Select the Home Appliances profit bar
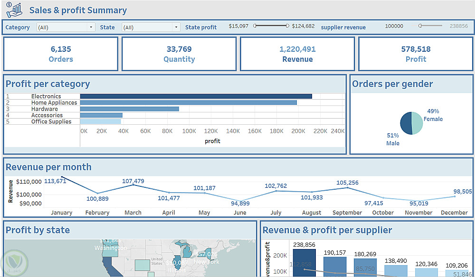 click(189, 102)
